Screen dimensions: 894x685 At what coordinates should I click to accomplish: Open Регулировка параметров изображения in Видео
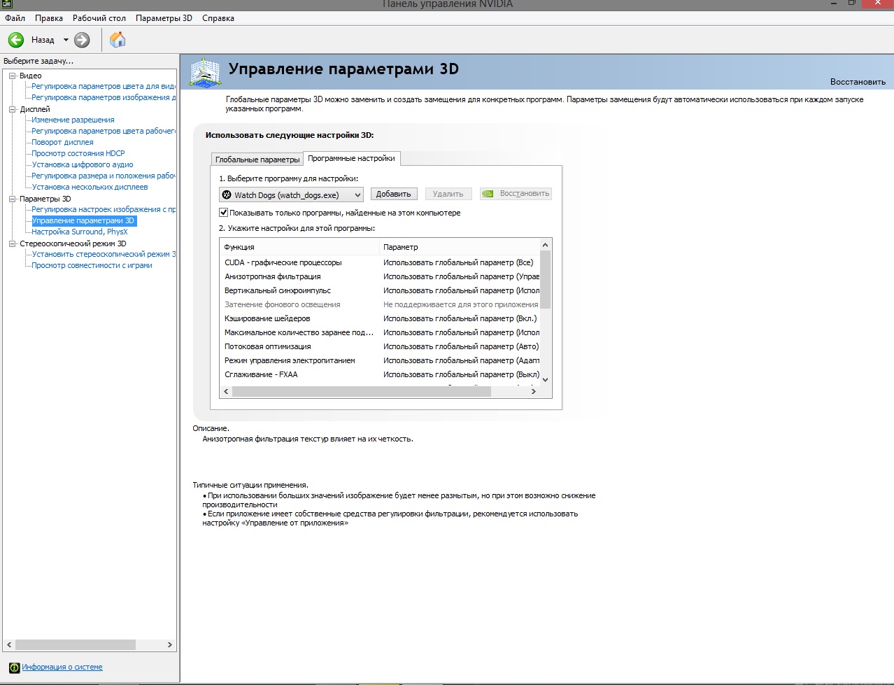104,98
